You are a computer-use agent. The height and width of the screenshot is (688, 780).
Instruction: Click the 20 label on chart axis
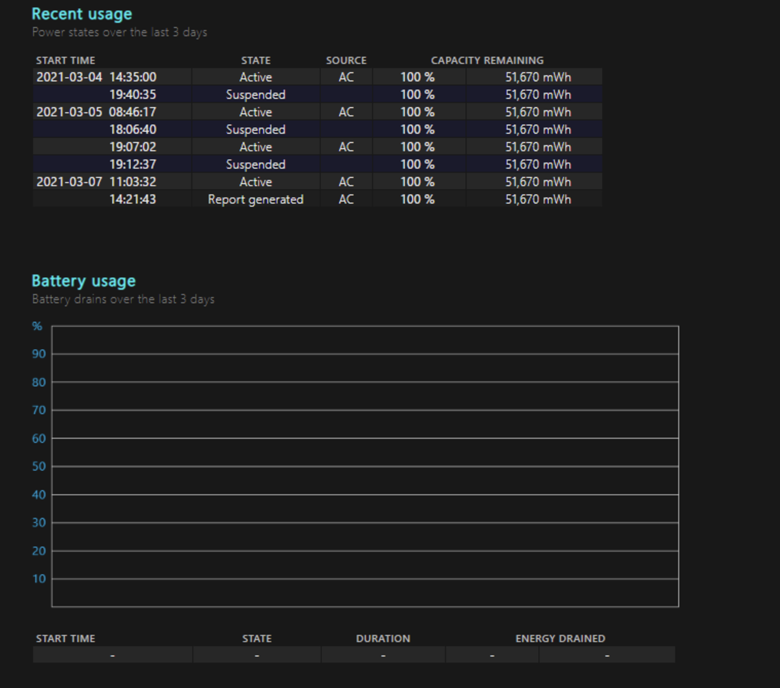(x=39, y=551)
